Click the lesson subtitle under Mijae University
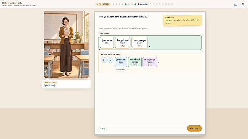The height and width of the screenshot is (139, 248). click(19, 6)
